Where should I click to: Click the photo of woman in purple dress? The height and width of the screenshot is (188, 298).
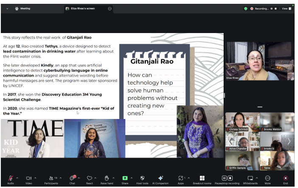click(x=200, y=132)
